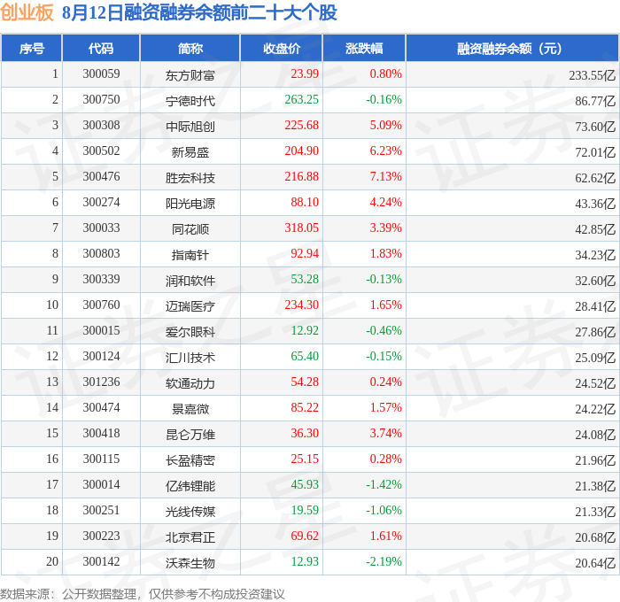Click the 序号 column header

click(32, 48)
